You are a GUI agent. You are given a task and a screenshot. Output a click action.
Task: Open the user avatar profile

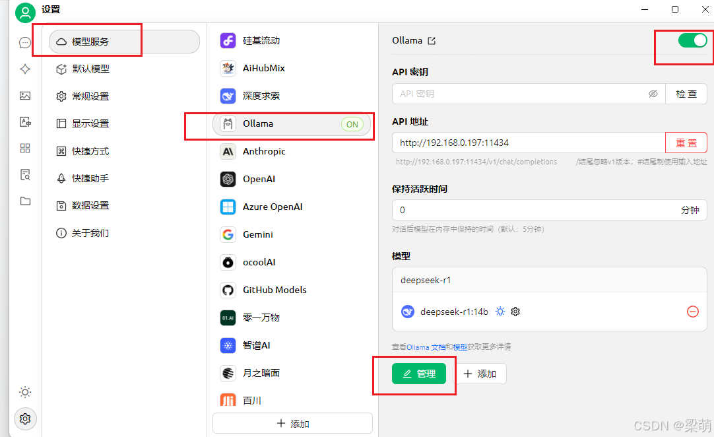25,13
